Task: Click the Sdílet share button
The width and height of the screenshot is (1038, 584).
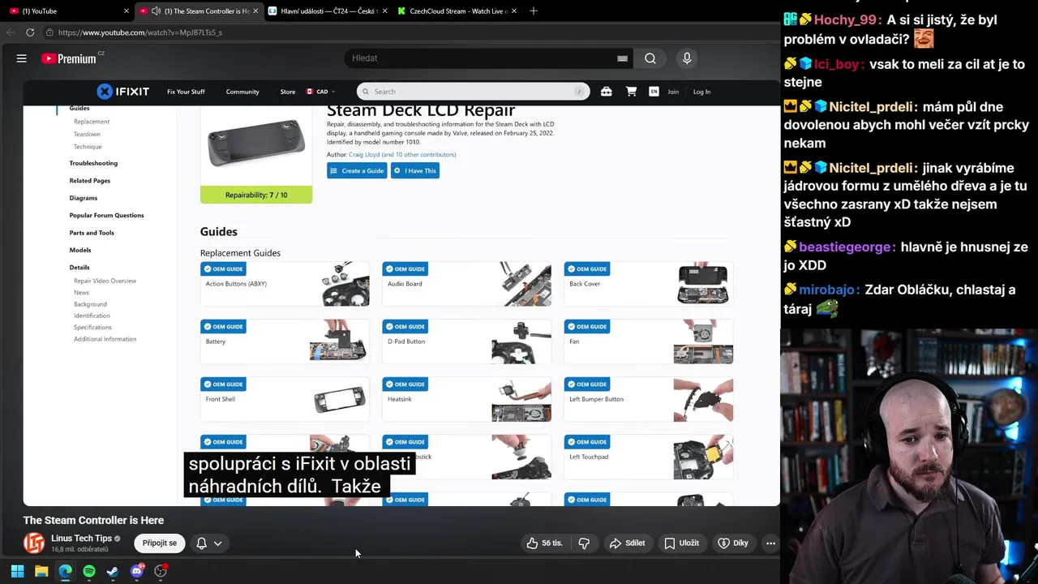Action: pyautogui.click(x=627, y=543)
